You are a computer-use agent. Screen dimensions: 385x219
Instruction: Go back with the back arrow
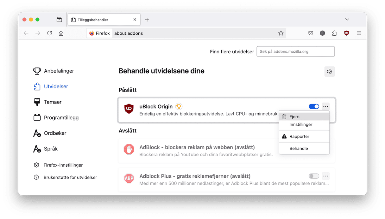point(26,33)
